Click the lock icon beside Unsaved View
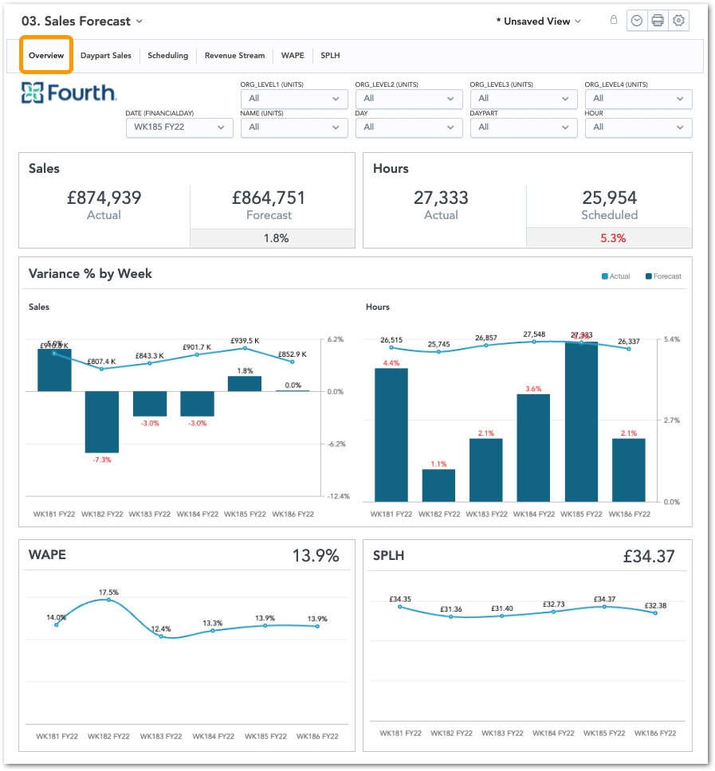This screenshot has height=771, width=715. [613, 21]
